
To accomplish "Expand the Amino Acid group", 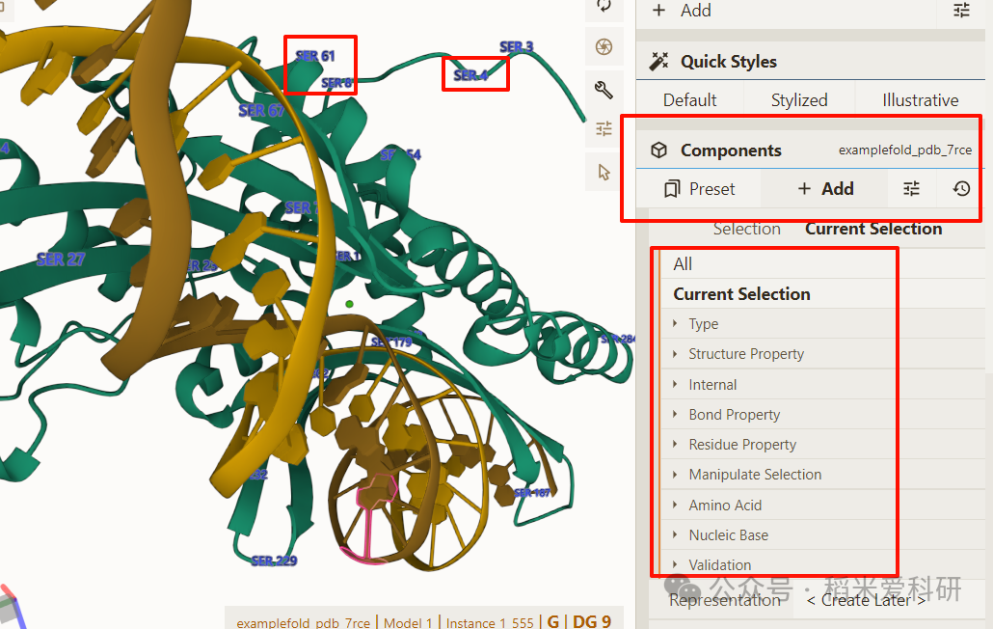I will pyautogui.click(x=725, y=506).
